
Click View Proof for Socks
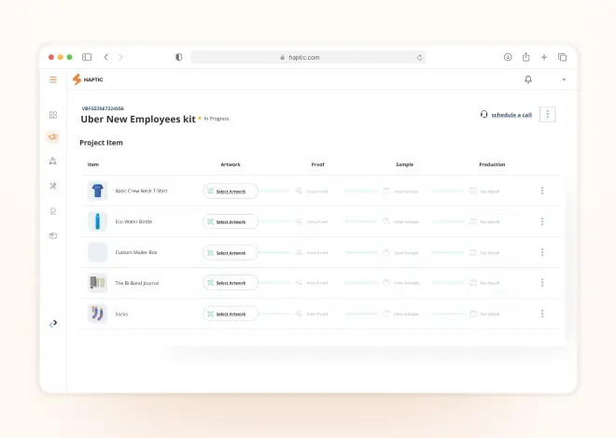coord(313,314)
